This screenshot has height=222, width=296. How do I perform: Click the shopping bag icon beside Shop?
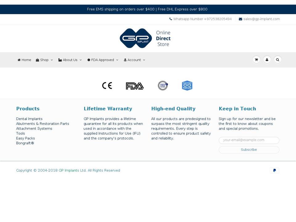coord(37,60)
